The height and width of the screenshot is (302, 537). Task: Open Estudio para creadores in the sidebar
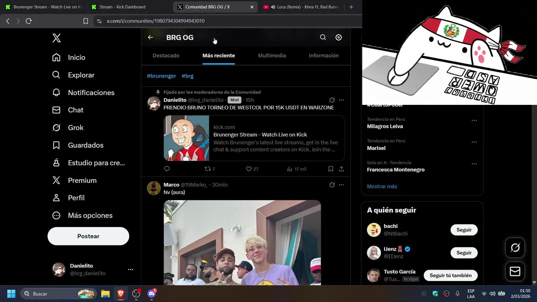click(89, 163)
